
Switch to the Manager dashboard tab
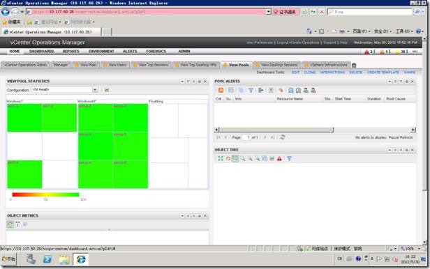point(60,65)
